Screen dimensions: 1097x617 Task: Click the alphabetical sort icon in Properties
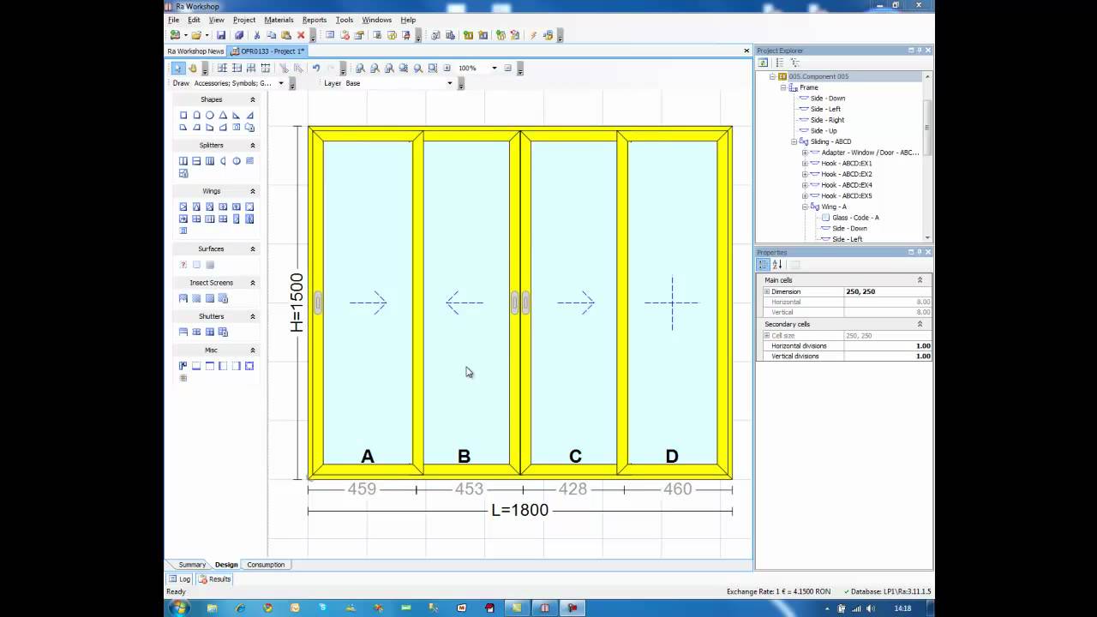coord(777,265)
